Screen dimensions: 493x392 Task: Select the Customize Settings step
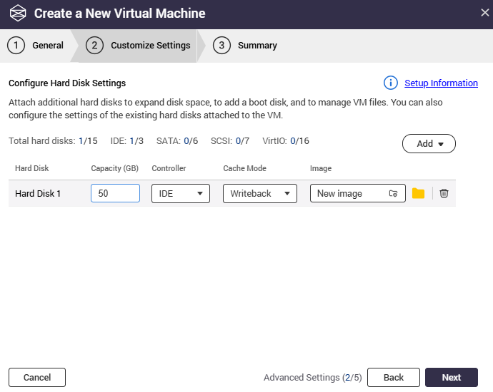coord(139,46)
